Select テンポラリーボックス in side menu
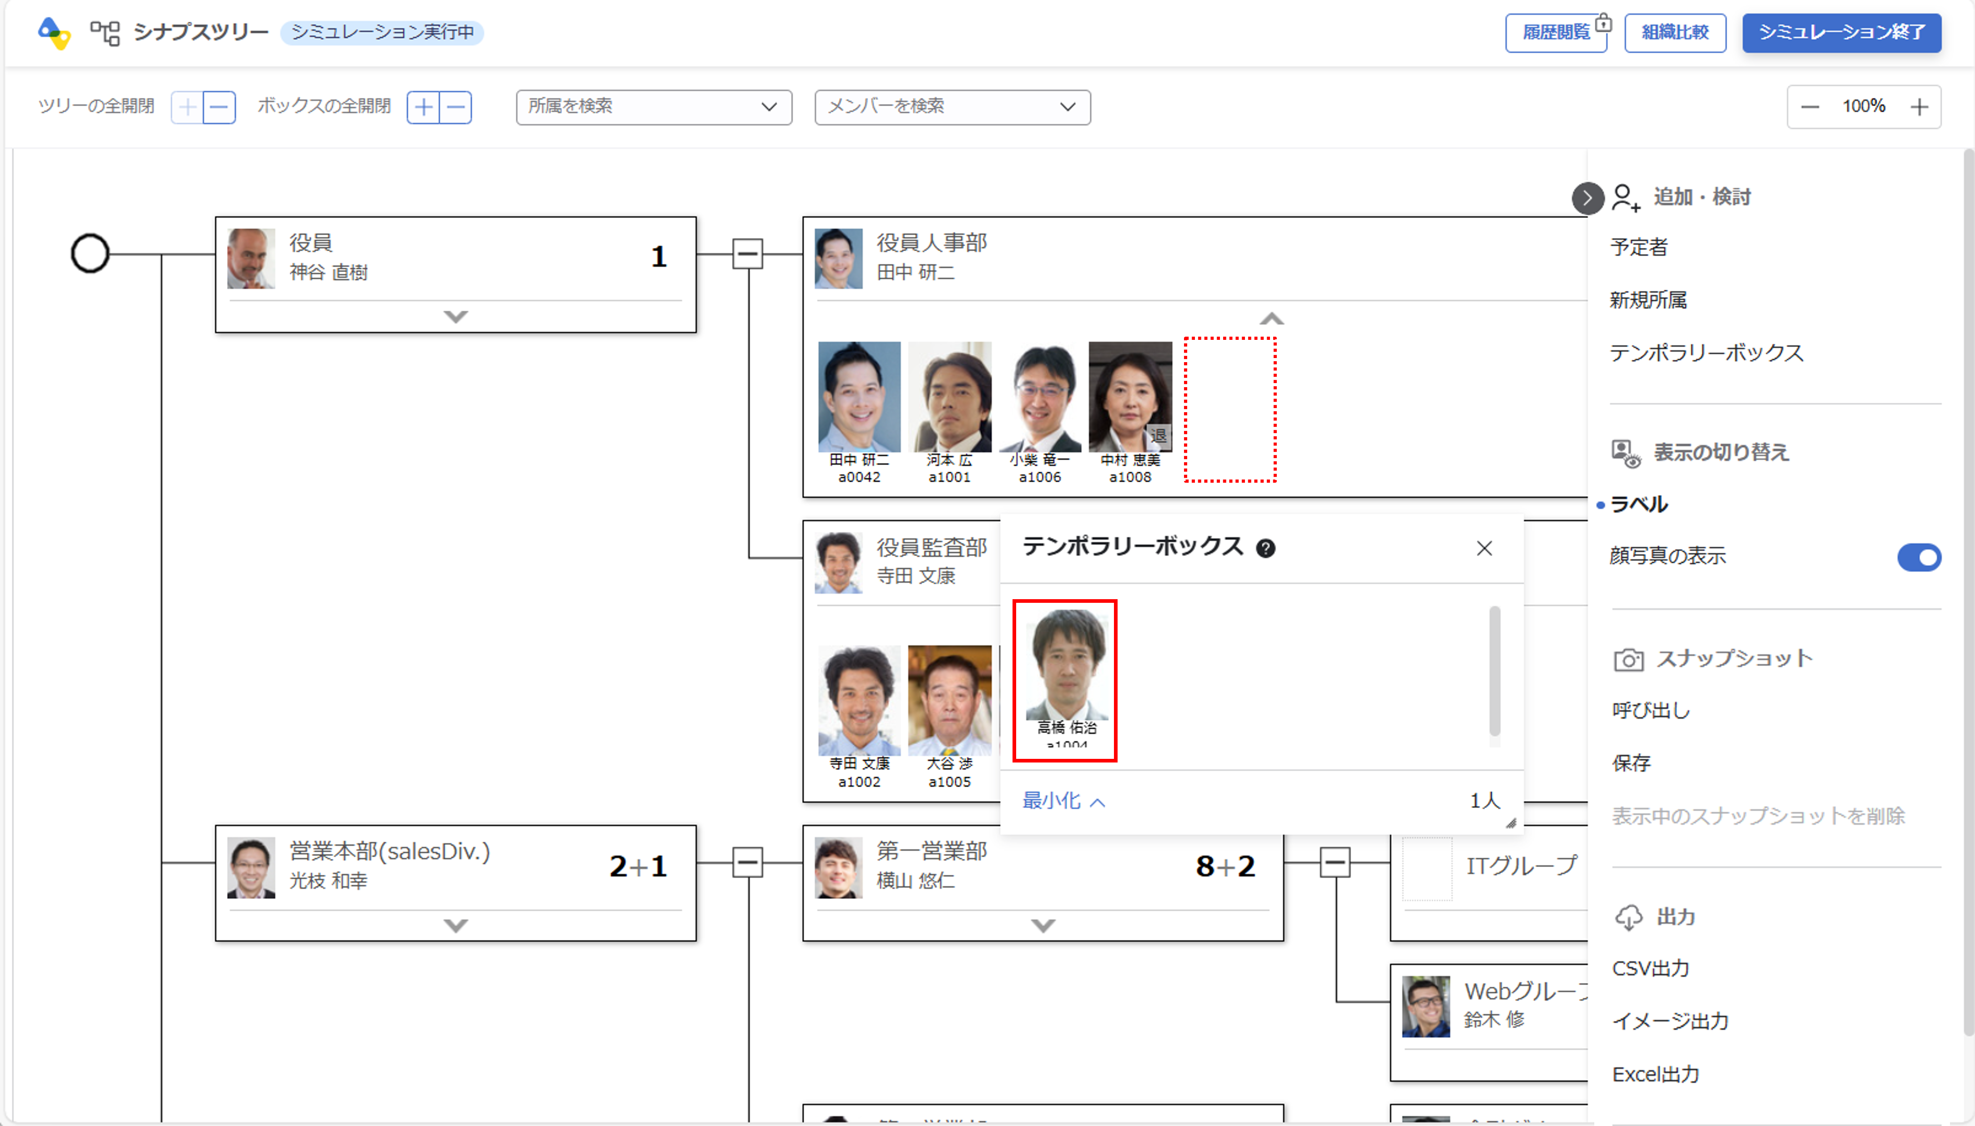This screenshot has width=1975, height=1126. pyautogui.click(x=1706, y=353)
